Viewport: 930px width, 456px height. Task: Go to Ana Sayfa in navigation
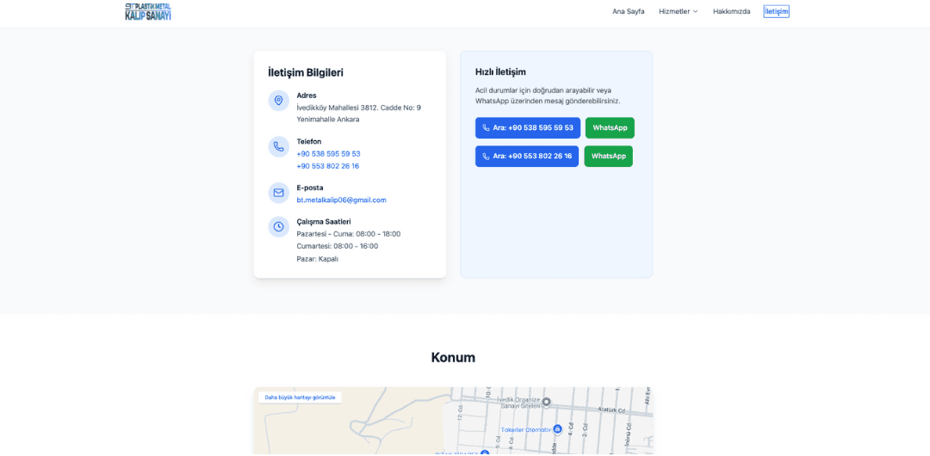[x=628, y=11]
